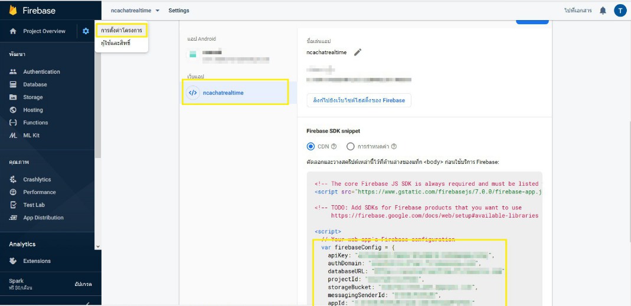This screenshot has height=306, width=631.
Task: Click the projectId line in snippet
Action: pos(376,279)
